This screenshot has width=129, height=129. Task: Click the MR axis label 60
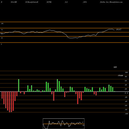tap(126, 81)
